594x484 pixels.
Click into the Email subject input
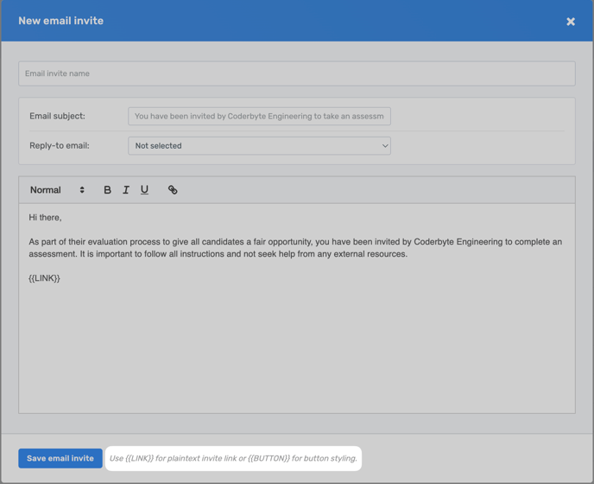[259, 116]
